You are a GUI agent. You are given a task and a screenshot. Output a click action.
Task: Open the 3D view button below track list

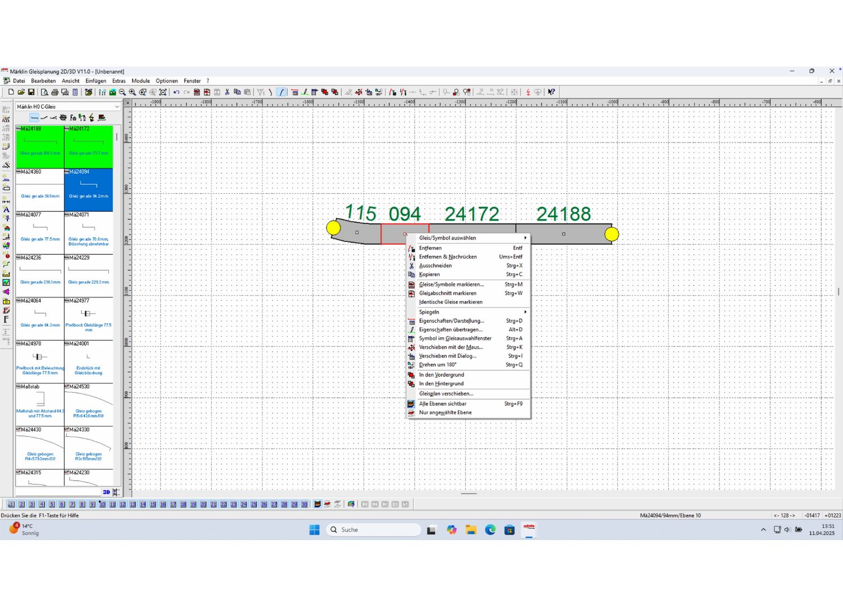106,492
